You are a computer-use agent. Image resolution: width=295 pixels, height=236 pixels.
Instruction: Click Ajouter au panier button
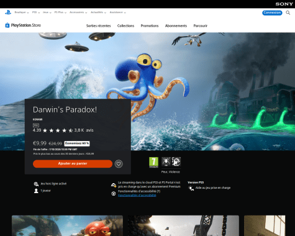tap(73, 164)
